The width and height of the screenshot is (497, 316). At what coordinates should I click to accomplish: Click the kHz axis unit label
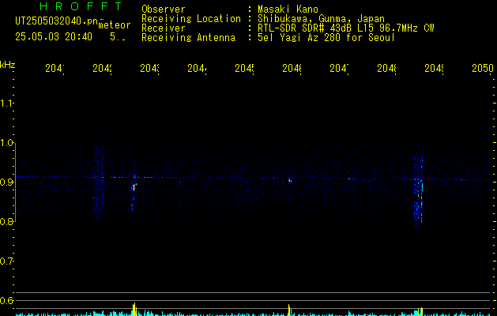click(7, 65)
